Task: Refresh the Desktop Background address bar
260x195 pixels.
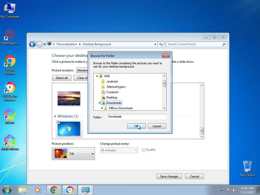Action: [x=161, y=44]
